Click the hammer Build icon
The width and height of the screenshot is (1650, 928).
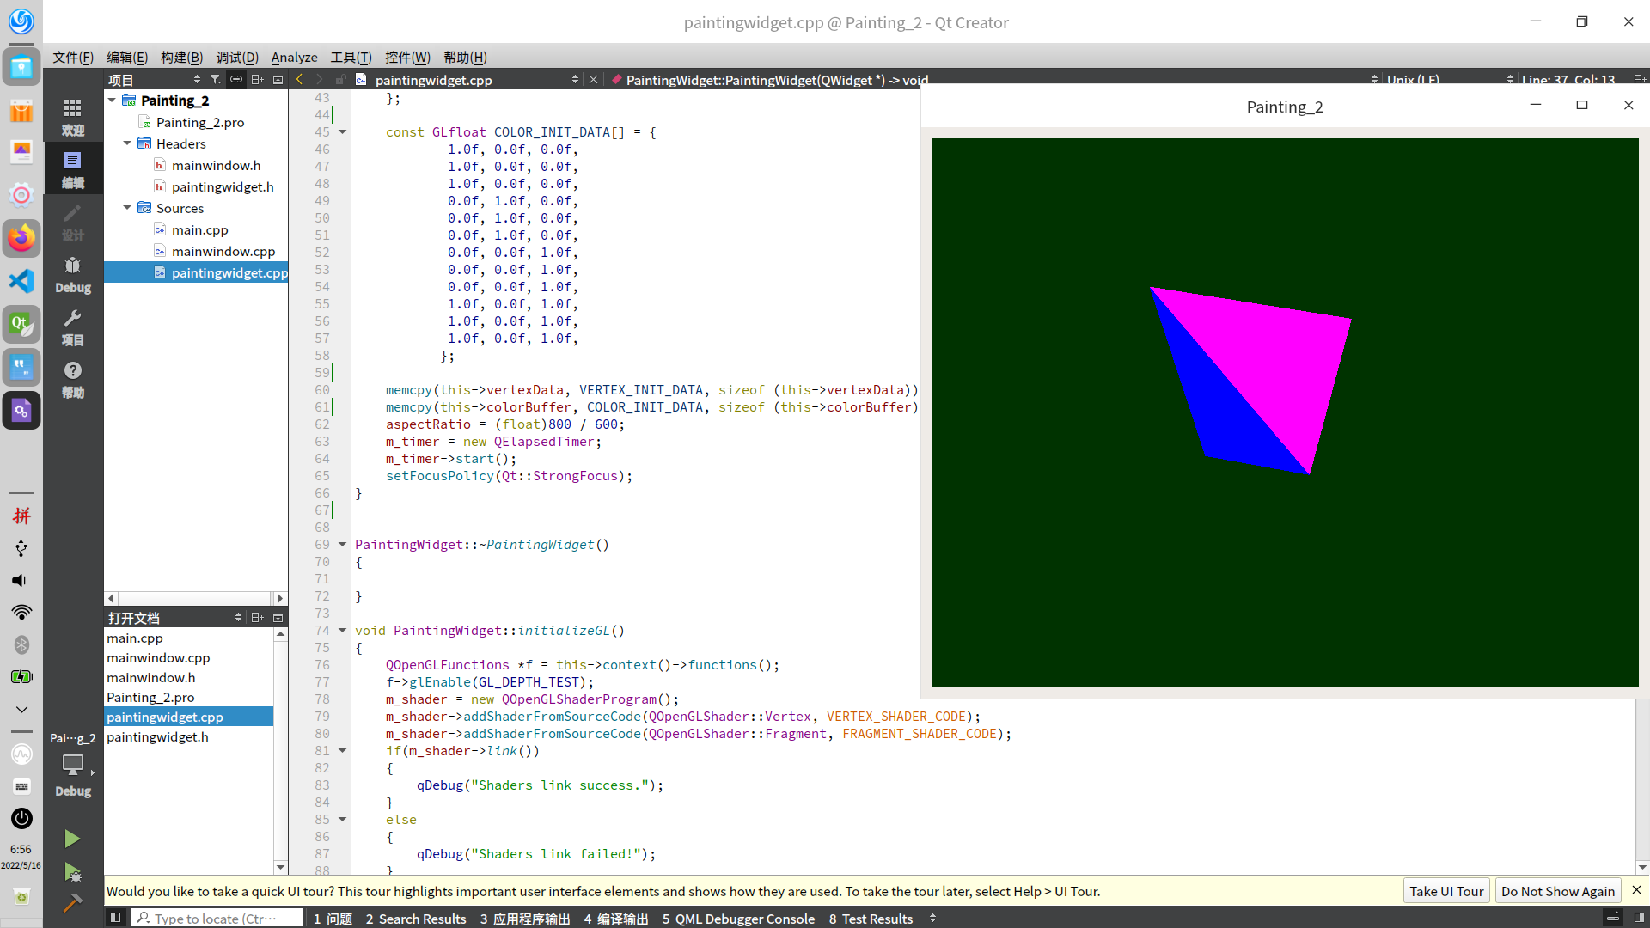[x=72, y=903]
